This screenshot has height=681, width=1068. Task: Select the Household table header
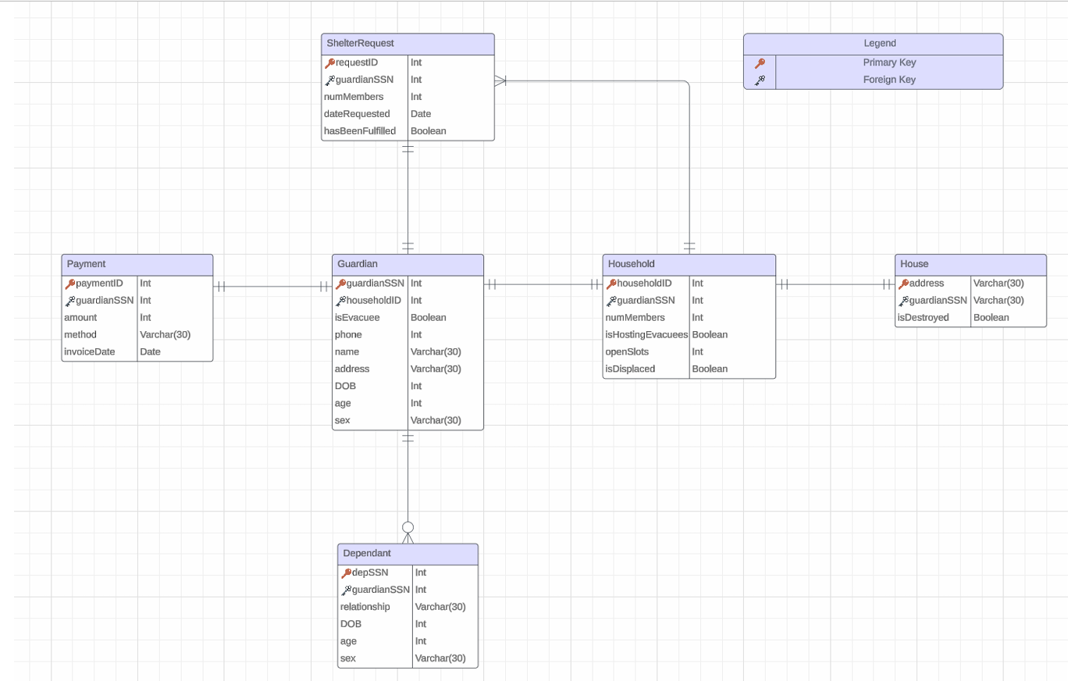(x=689, y=264)
